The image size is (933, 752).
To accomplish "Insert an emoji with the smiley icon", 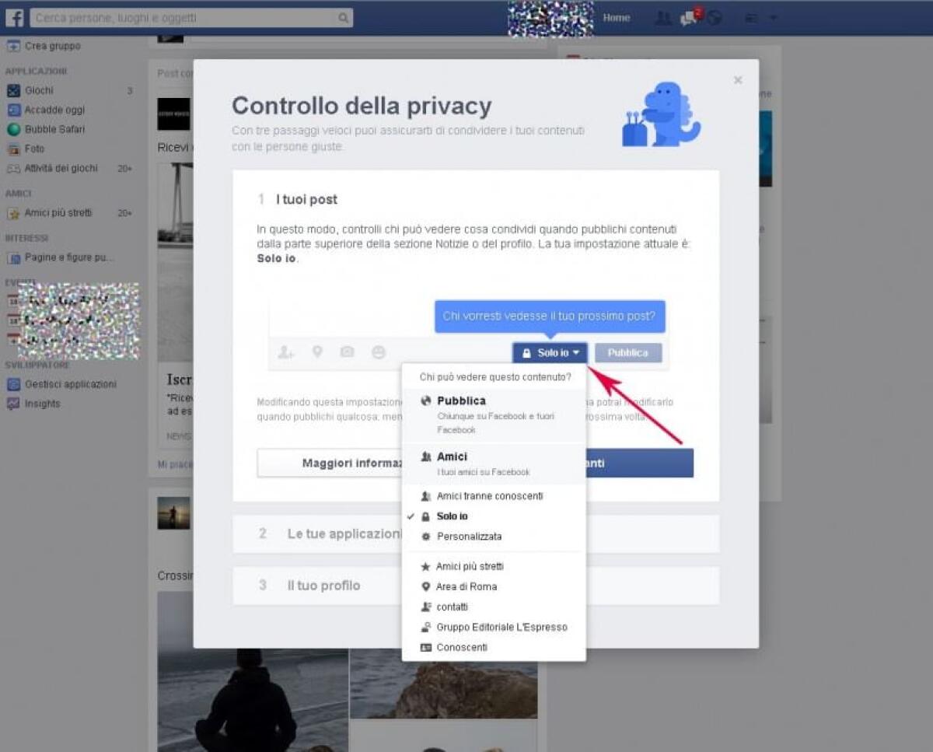I will click(x=378, y=352).
